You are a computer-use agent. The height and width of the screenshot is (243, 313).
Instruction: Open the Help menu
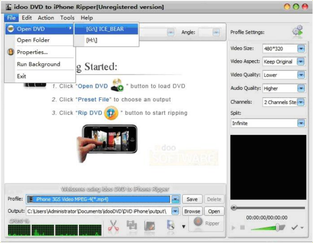(x=87, y=18)
